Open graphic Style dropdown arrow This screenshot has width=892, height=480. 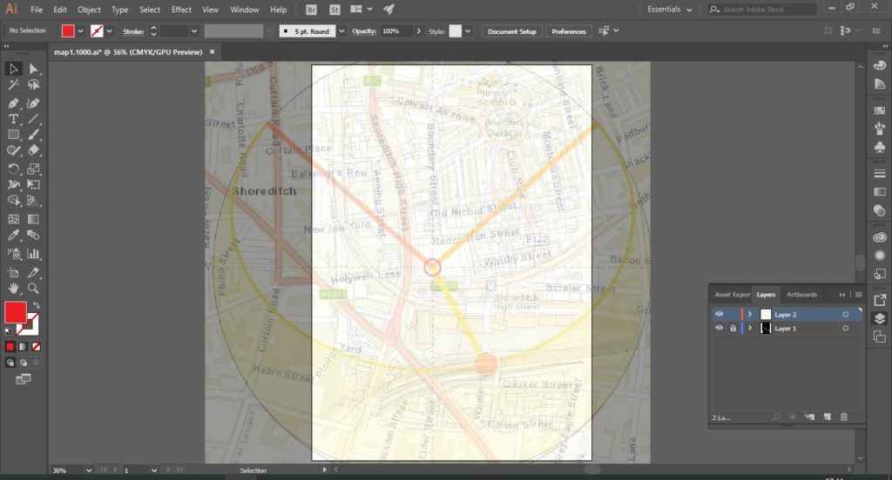click(468, 31)
